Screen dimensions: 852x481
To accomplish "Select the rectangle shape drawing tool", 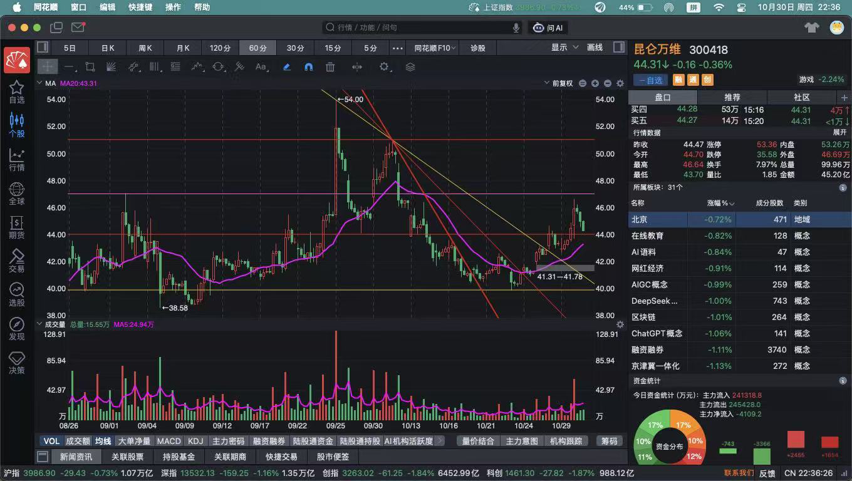I will pos(90,67).
